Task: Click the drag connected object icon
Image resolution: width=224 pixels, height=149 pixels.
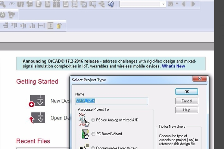Action: 93,4
